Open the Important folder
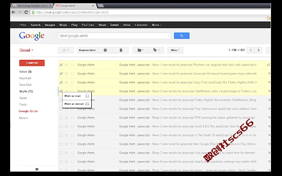Image resolution: width=282 pixels, height=176 pixels. [25, 78]
